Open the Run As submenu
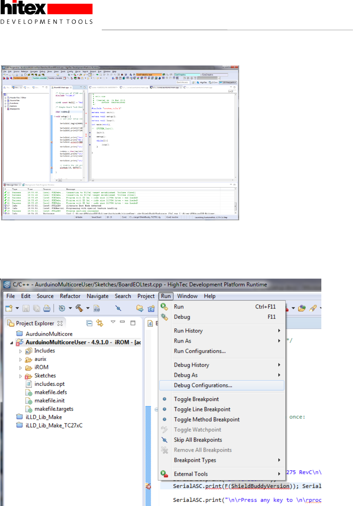 tap(222, 341)
